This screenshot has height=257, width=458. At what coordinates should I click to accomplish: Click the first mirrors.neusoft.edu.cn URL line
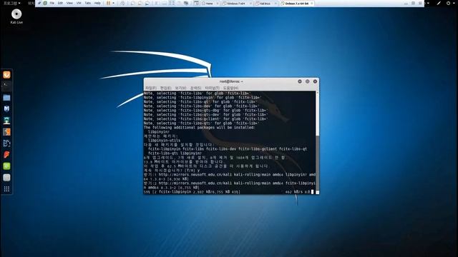pyautogui.click(x=230, y=175)
